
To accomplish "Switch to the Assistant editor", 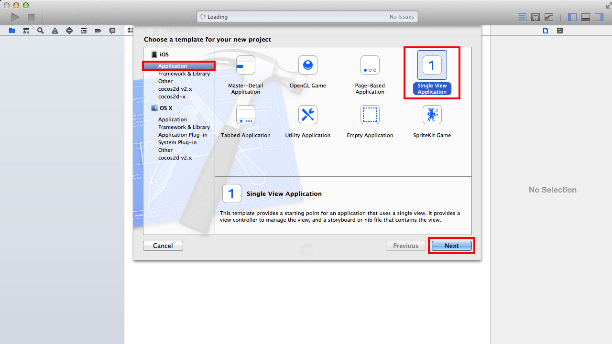I will (535, 17).
